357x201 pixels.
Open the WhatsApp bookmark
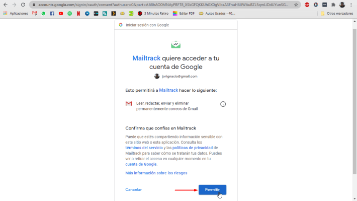click(43, 14)
